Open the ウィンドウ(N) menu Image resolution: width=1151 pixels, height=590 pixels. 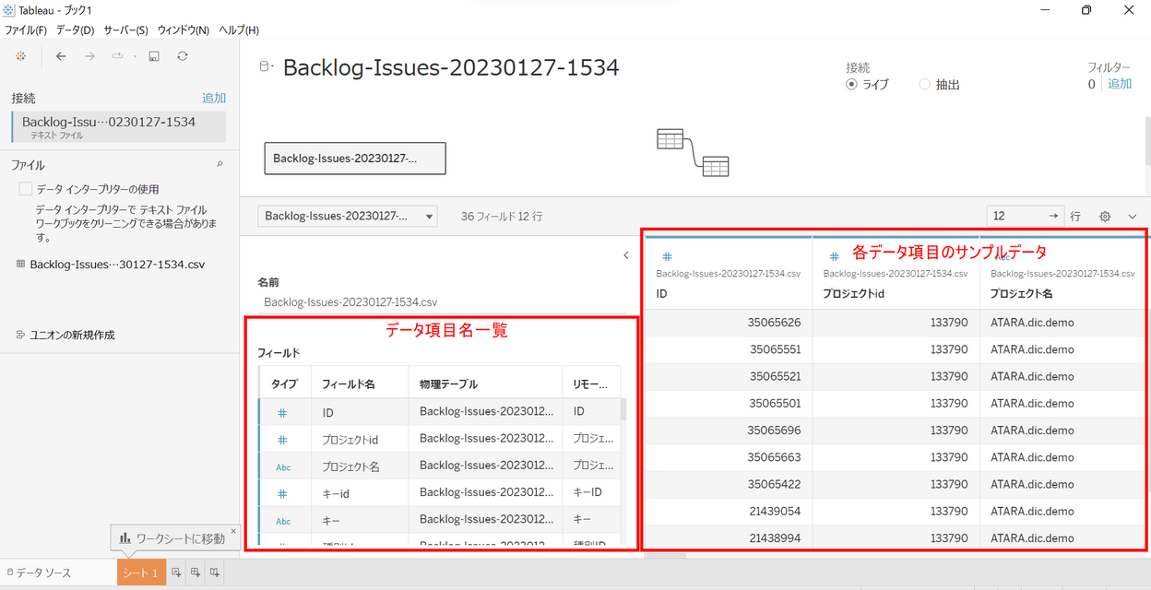coord(184,30)
